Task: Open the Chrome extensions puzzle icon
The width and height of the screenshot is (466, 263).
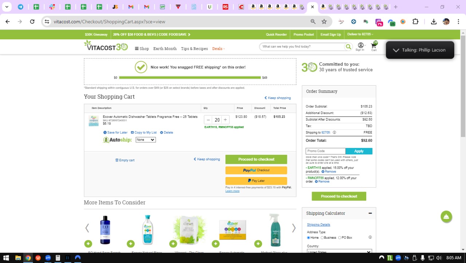Action: tap(415, 21)
